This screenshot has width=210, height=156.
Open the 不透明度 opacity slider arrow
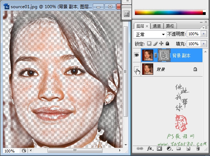(204, 34)
